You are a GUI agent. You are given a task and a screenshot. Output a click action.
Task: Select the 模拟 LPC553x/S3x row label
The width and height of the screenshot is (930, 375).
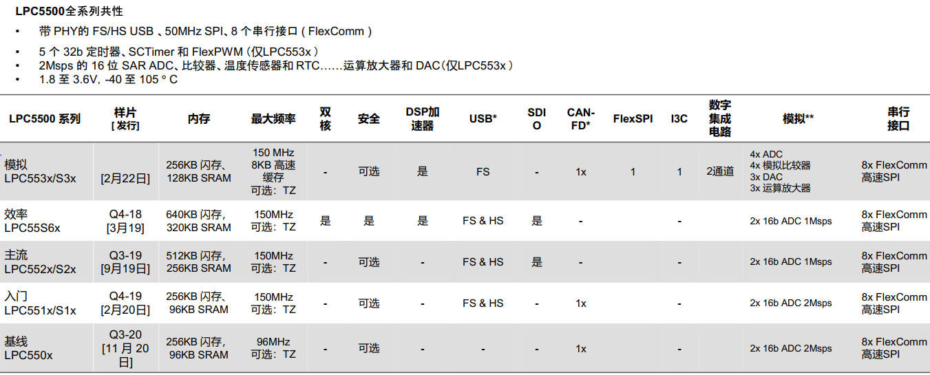click(x=40, y=171)
